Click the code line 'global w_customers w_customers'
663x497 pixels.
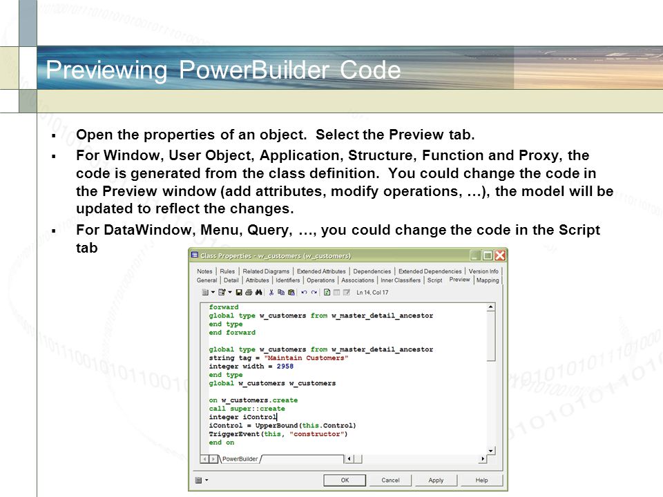(272, 383)
